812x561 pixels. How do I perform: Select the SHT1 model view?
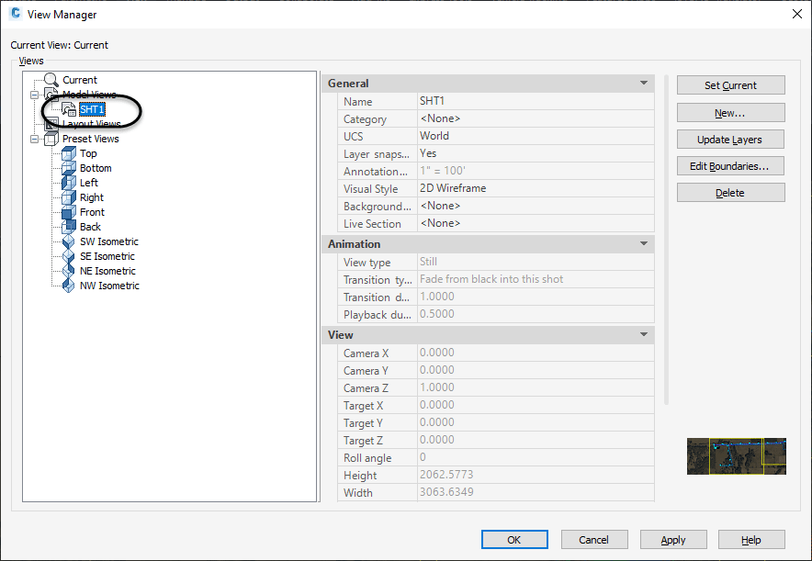[92, 108]
